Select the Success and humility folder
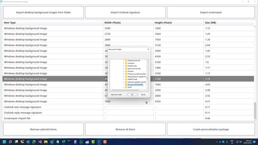Image resolution: width=258 pixels, height=145 pixels. tap(135, 85)
